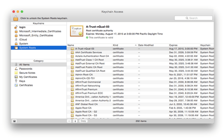This screenshot has height=140, width=224.
Task: Select the AAA Certificate Services name
Action: tap(88, 52)
